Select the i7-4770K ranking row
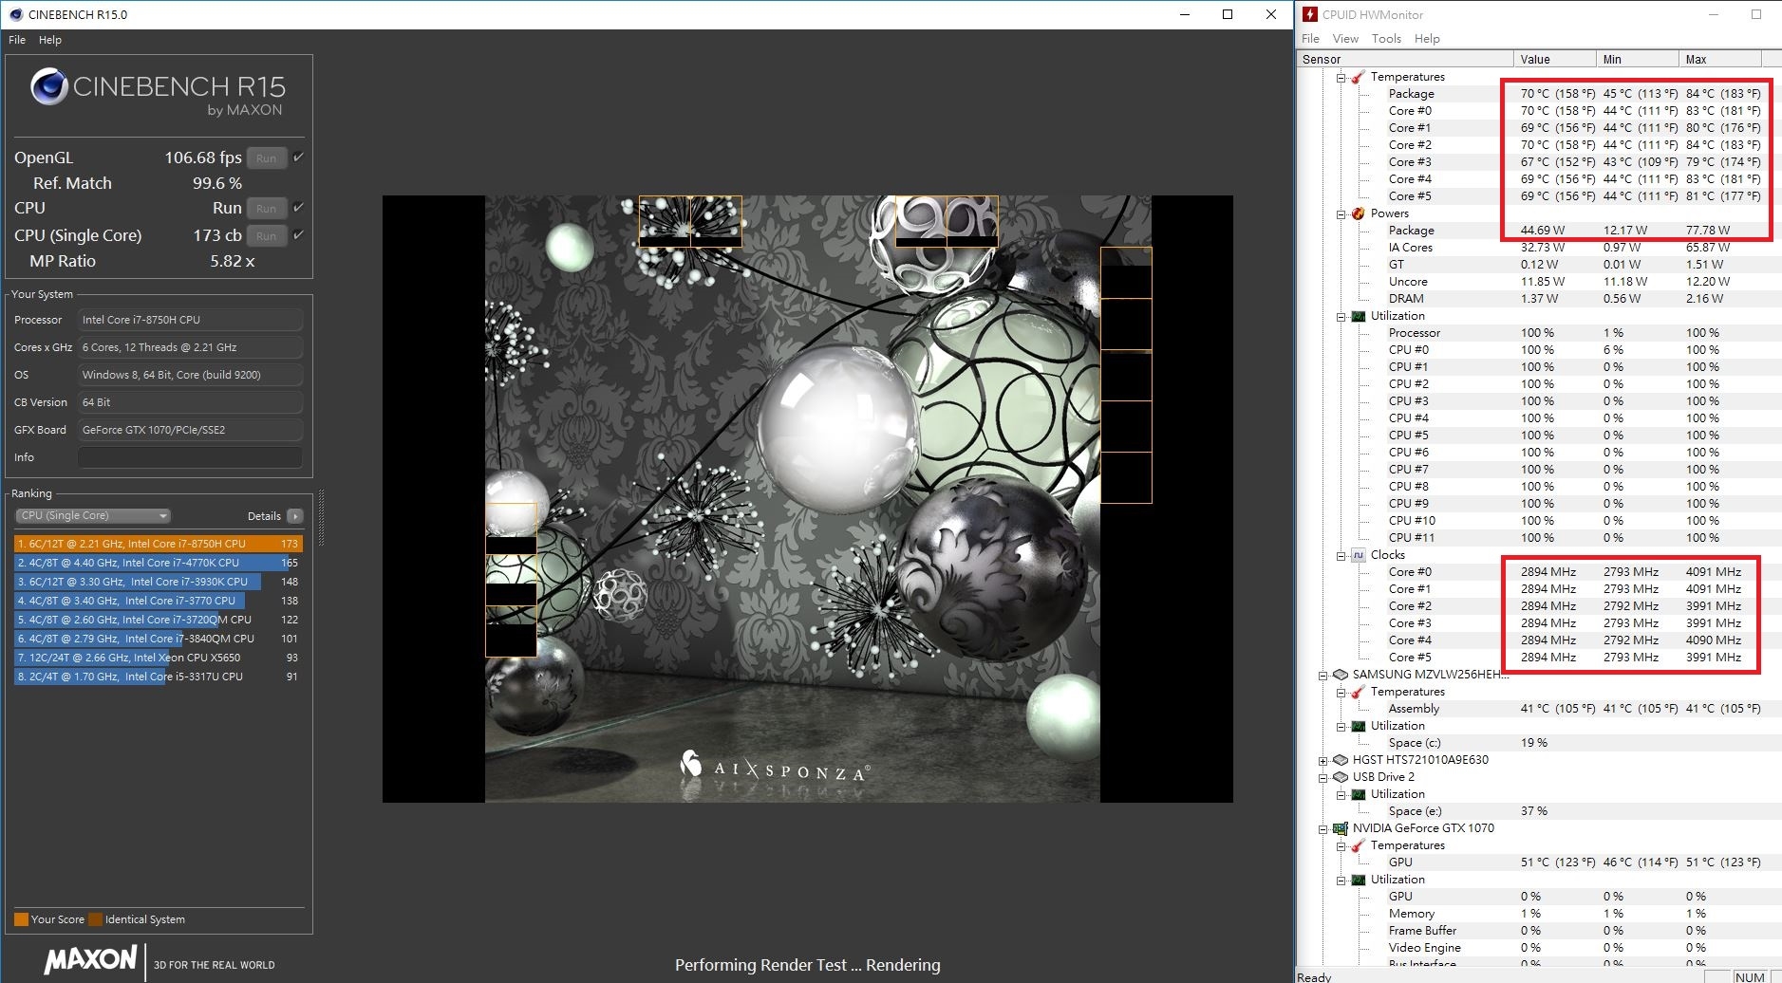 (158, 563)
